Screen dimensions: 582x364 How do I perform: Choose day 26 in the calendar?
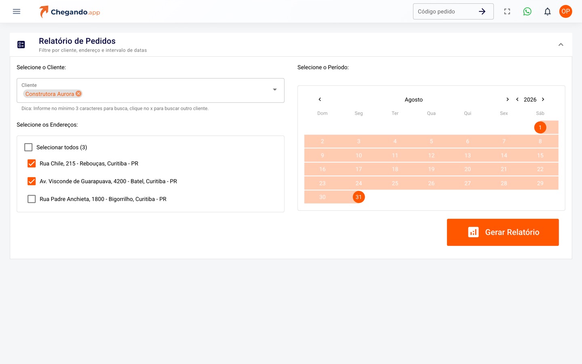[431, 183]
